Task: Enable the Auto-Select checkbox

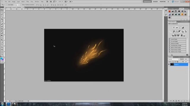Action: coord(7,5)
